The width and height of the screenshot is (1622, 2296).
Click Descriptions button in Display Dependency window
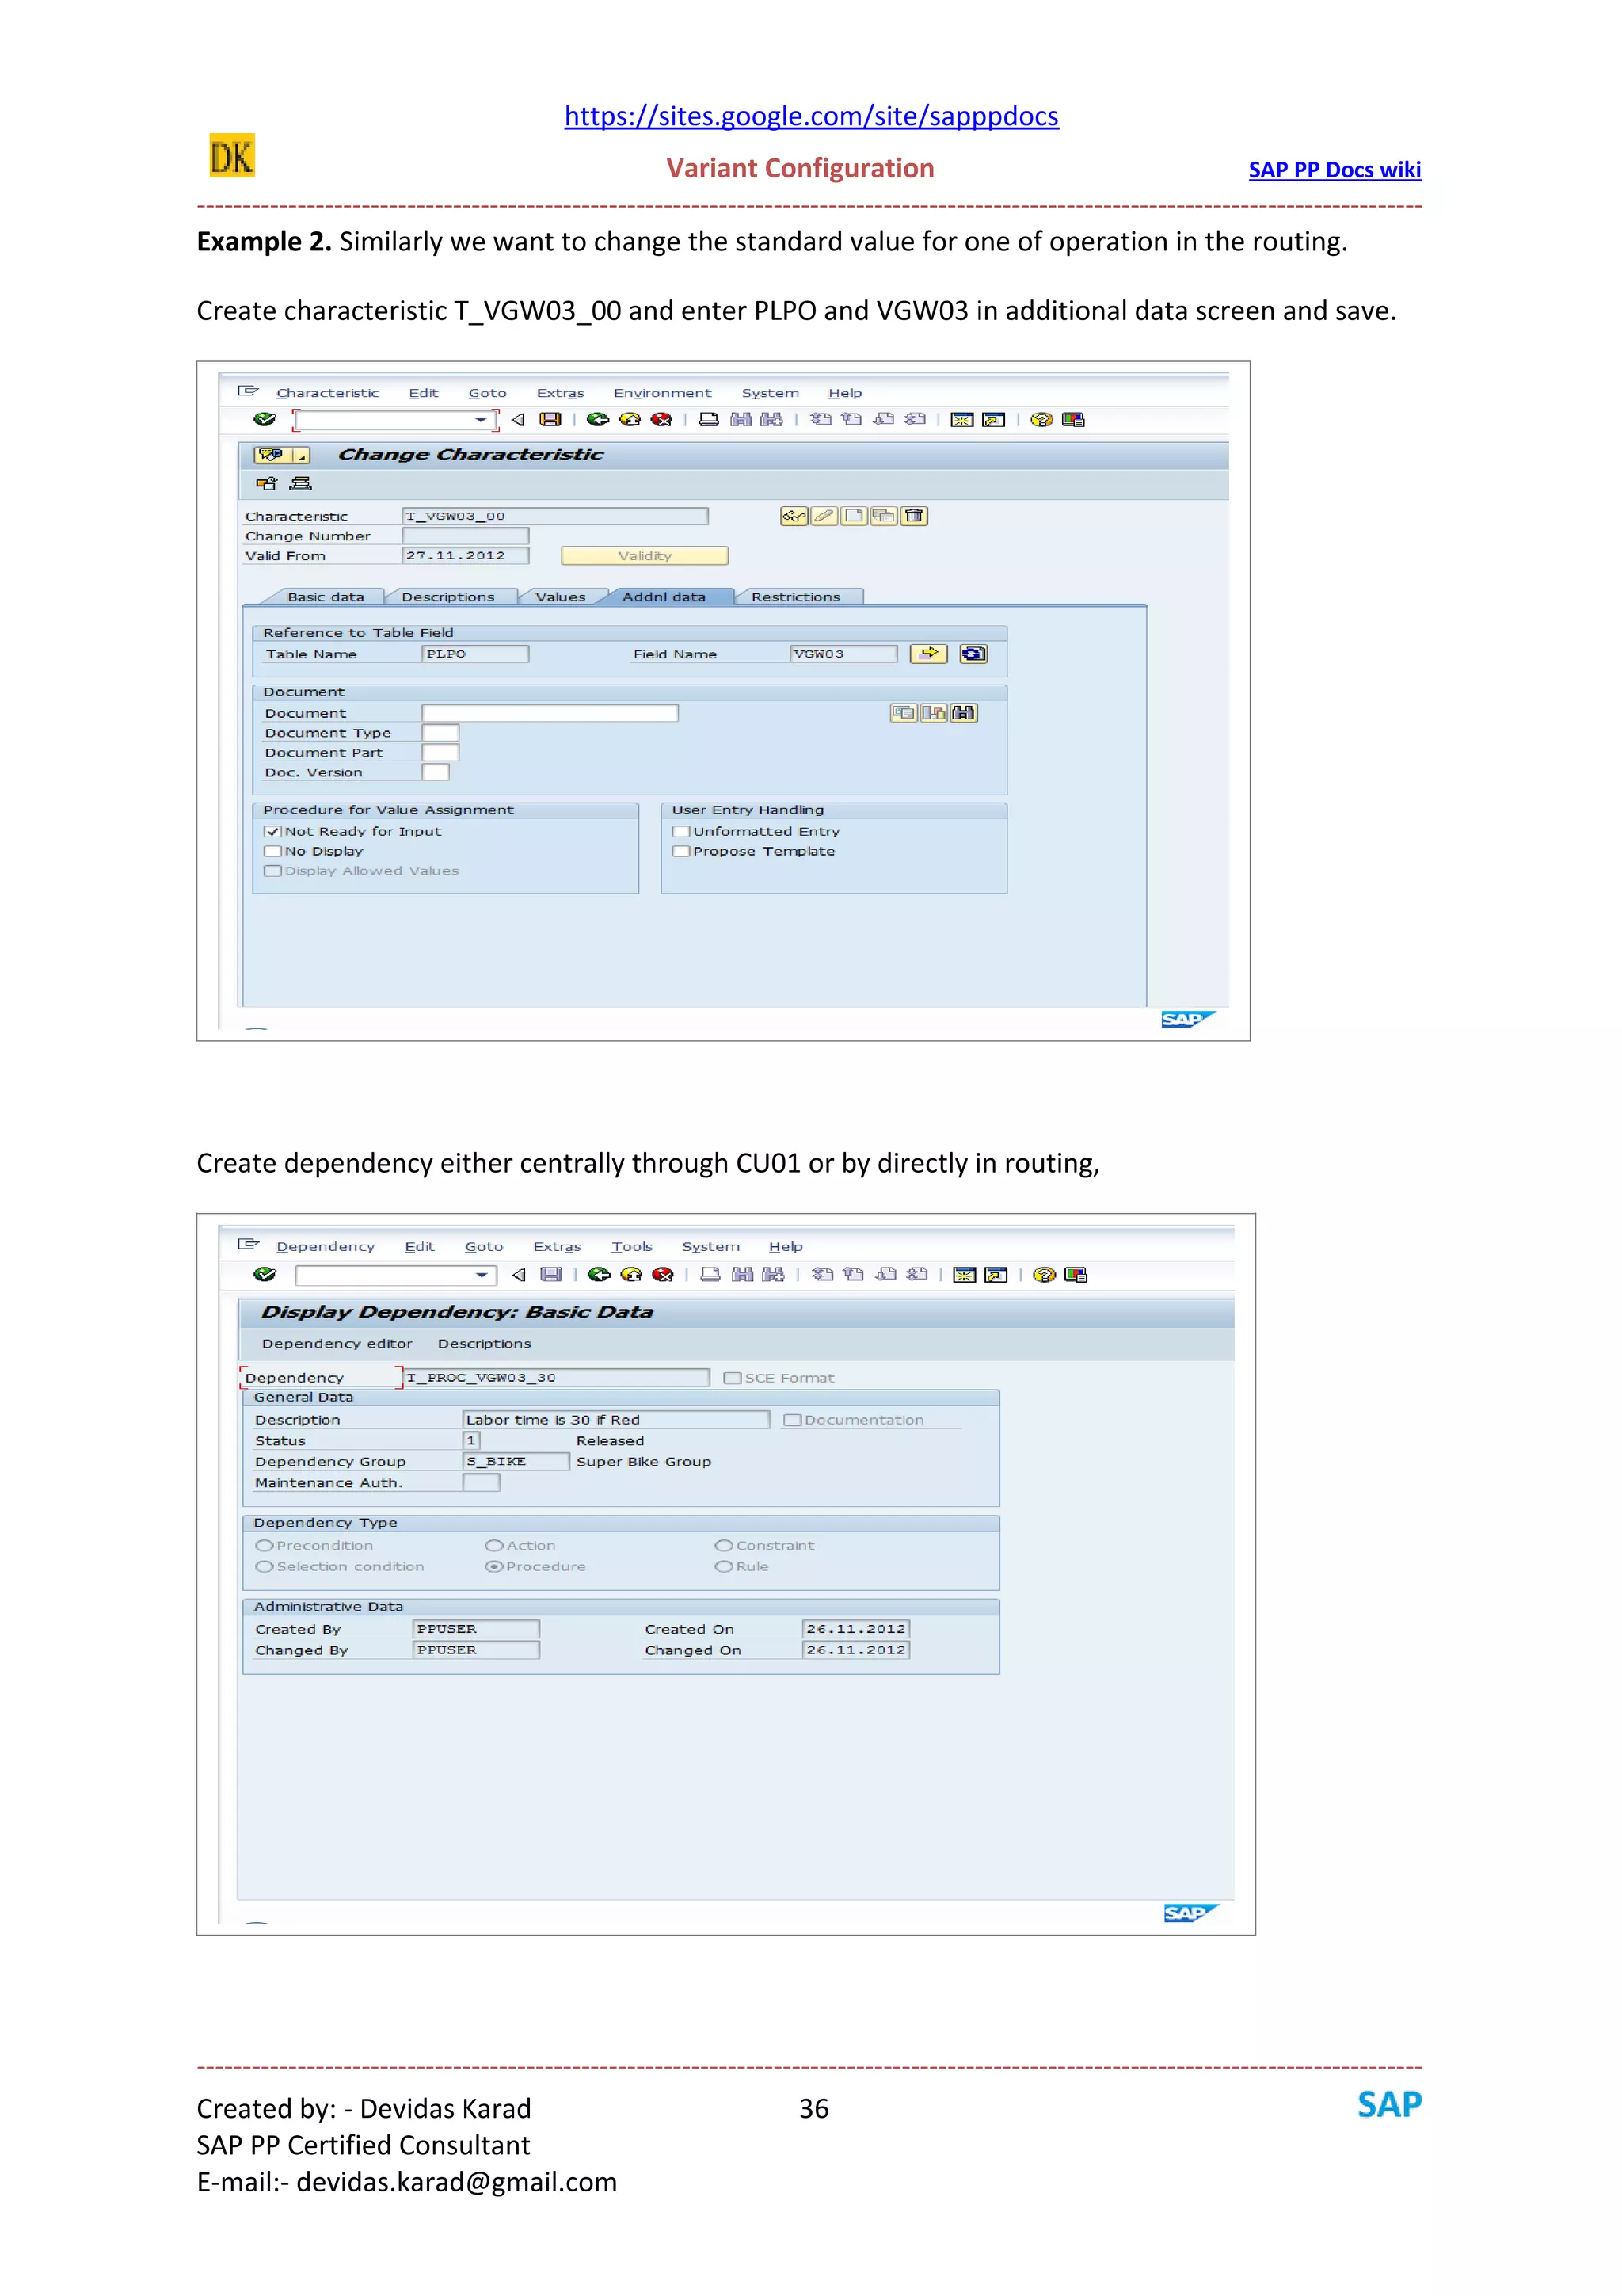[x=484, y=1343]
